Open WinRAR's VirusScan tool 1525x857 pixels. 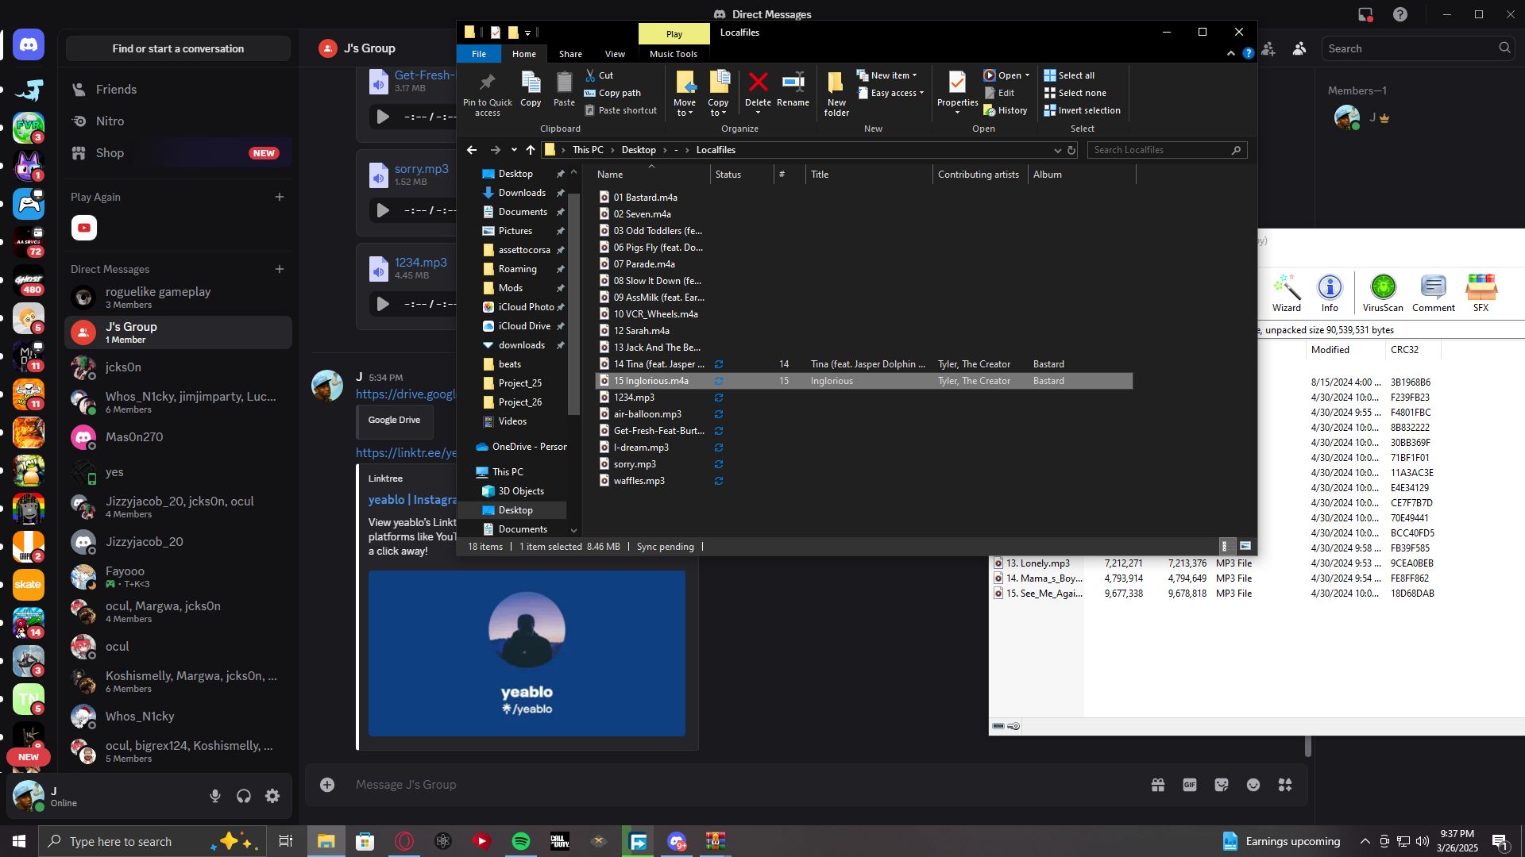click(x=1383, y=287)
